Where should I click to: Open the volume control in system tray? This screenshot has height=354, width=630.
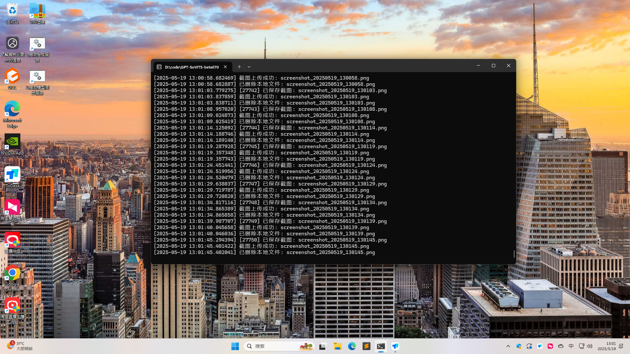pyautogui.click(x=590, y=346)
